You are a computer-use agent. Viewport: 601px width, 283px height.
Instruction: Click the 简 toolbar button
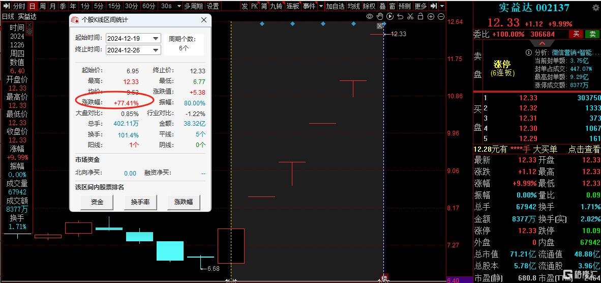pos(264,6)
